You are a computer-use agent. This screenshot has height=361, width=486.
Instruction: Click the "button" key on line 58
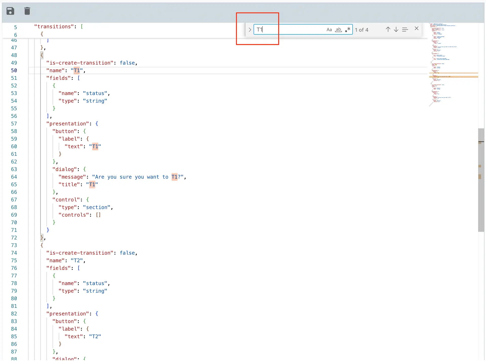[x=65, y=131]
